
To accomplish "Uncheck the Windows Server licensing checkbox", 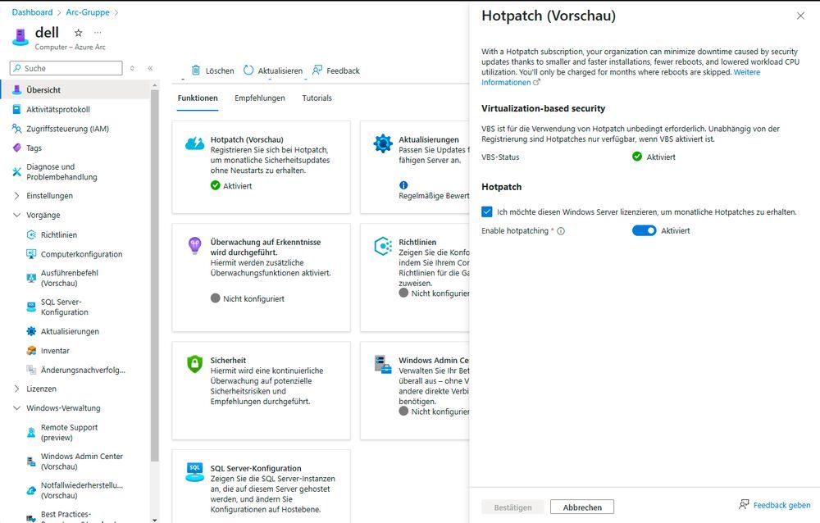I will point(487,211).
